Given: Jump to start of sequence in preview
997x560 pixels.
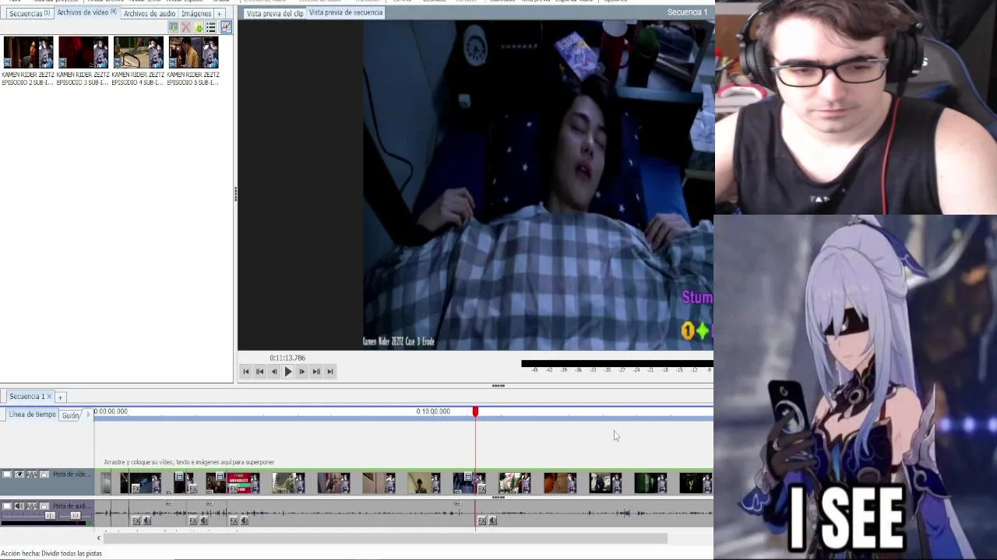Looking at the screenshot, I should (x=246, y=372).
